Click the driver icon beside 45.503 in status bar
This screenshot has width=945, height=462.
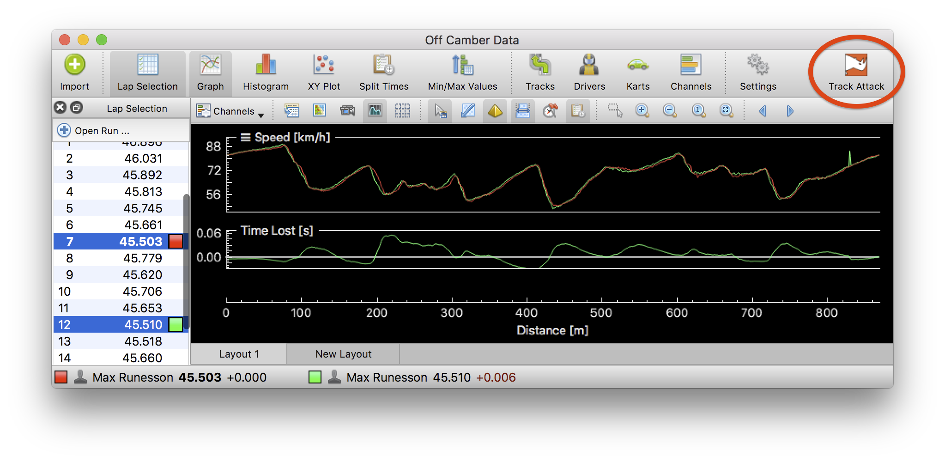(x=80, y=377)
